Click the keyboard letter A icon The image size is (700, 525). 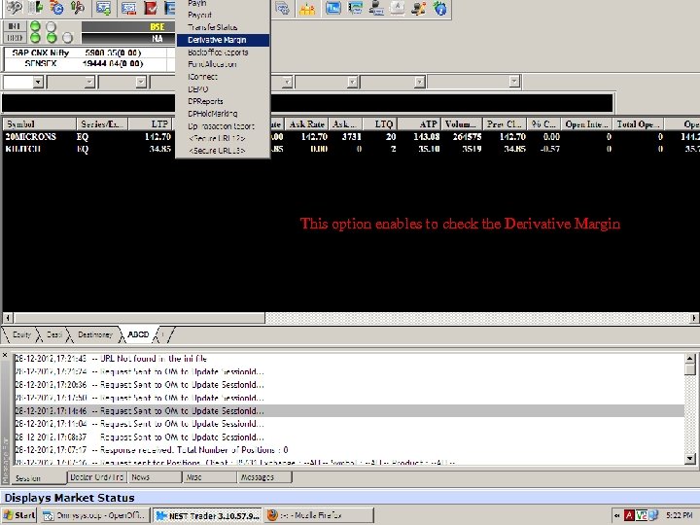pyautogui.click(x=398, y=8)
